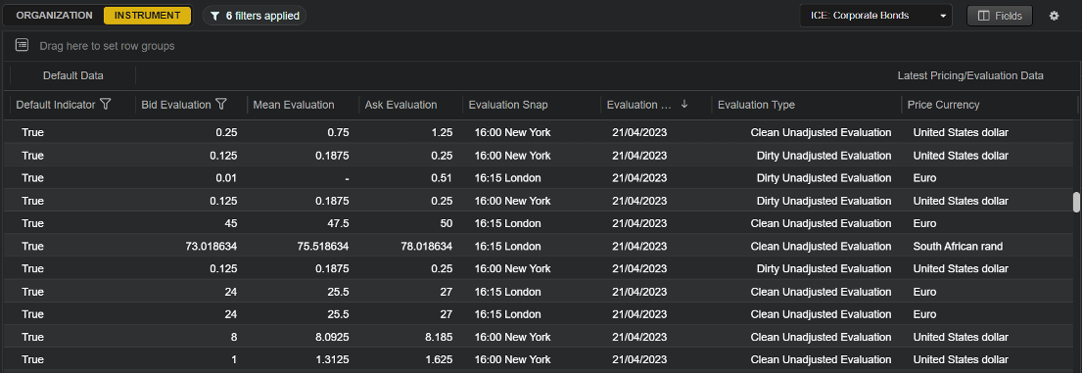This screenshot has width=1083, height=374.
Task: Open the Fields column chooser
Action: [1000, 16]
